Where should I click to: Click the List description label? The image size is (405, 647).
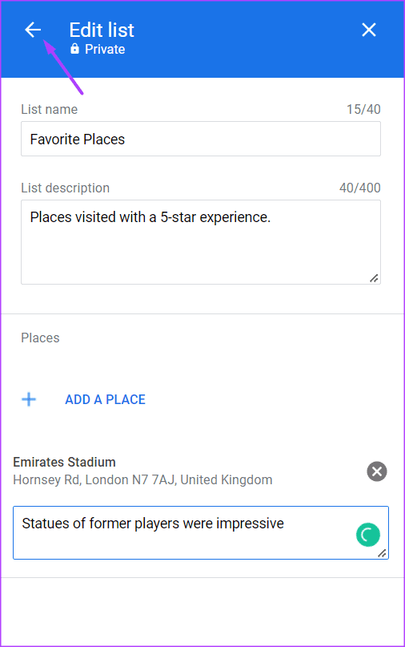pos(65,188)
